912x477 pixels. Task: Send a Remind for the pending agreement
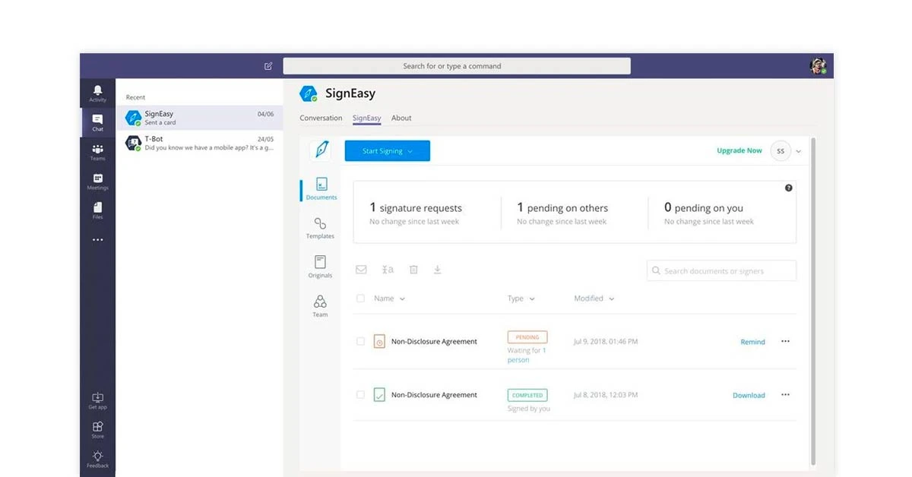click(752, 342)
